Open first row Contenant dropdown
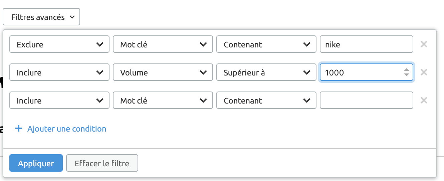444x181 pixels. coord(266,44)
